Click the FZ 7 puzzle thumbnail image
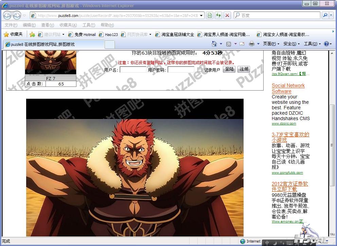This screenshot has height=246, width=337. [x=51, y=62]
